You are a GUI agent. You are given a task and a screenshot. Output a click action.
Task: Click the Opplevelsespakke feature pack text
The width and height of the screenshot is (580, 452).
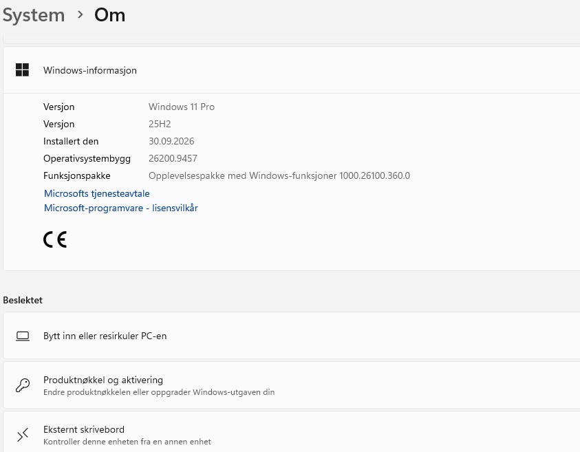pyautogui.click(x=279, y=175)
